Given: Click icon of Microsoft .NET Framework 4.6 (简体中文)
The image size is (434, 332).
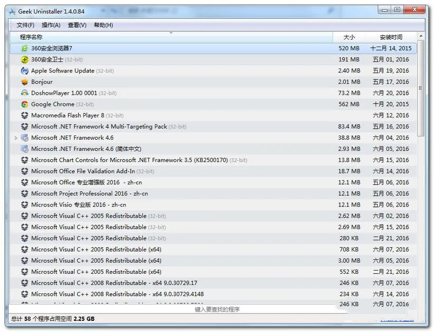Looking at the screenshot, I should [25, 149].
